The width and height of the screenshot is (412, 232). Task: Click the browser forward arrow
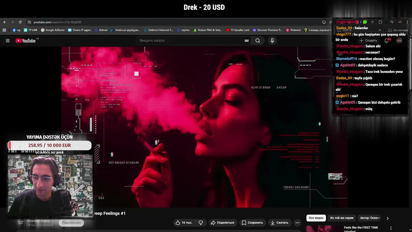[12, 22]
